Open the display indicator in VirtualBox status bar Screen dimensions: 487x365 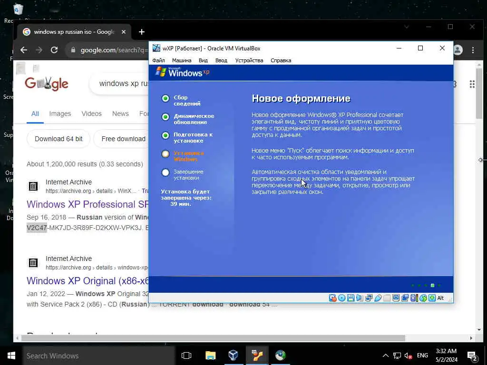(396, 298)
